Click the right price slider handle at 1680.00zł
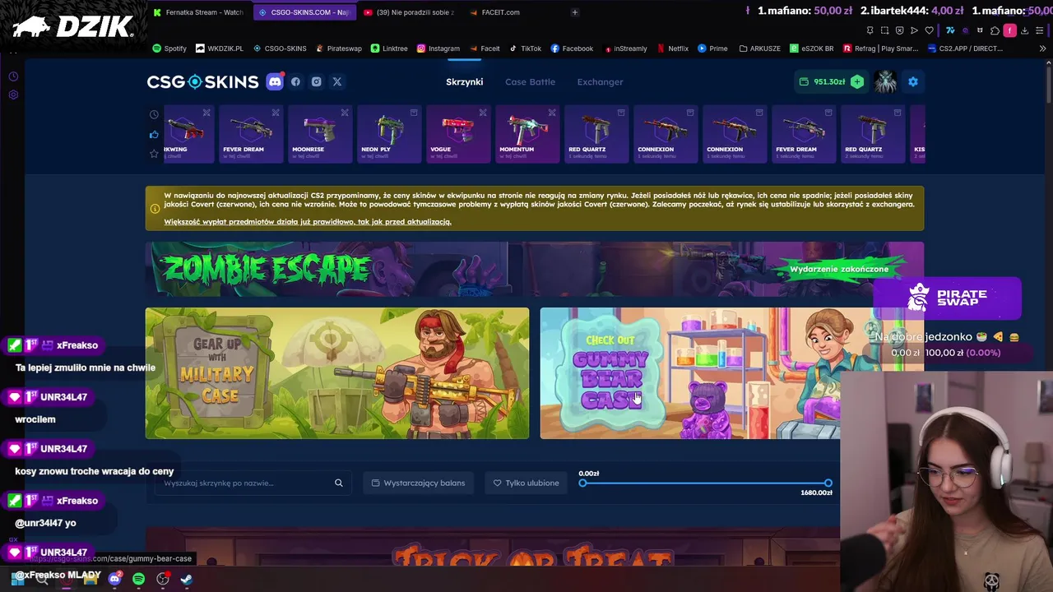 828,483
